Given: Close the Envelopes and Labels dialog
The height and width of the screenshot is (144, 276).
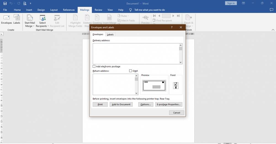Looking at the screenshot, I should [x=181, y=27].
